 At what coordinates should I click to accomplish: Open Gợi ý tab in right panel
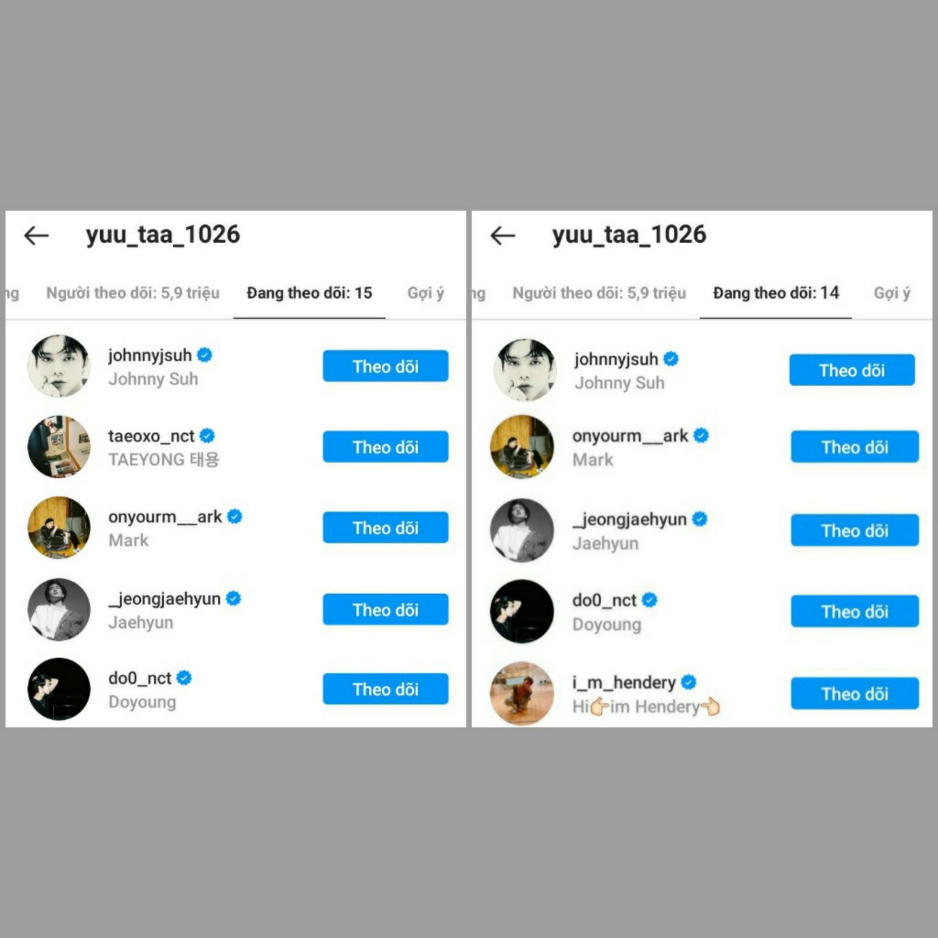[892, 293]
